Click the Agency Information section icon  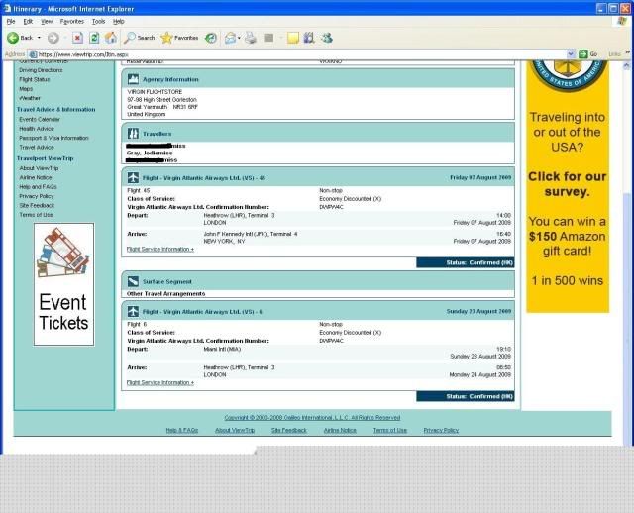[133, 79]
